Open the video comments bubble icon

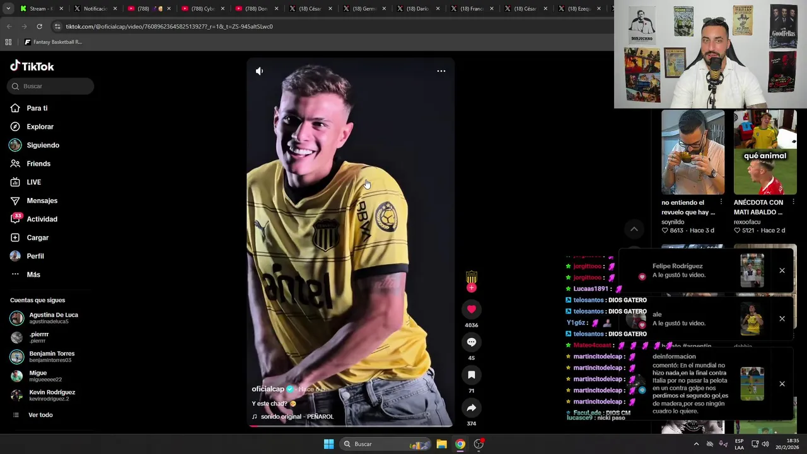coord(471,342)
